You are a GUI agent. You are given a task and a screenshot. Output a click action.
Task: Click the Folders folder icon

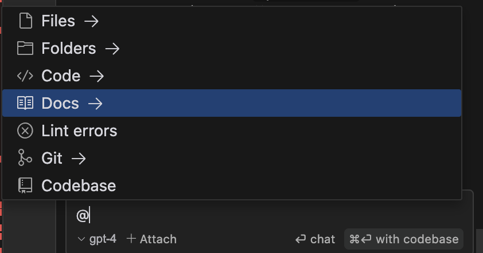point(25,48)
